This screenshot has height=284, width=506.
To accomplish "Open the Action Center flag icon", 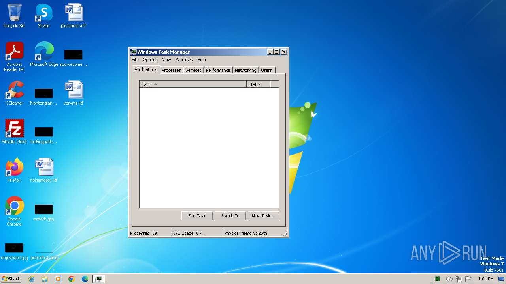I will tap(469, 279).
